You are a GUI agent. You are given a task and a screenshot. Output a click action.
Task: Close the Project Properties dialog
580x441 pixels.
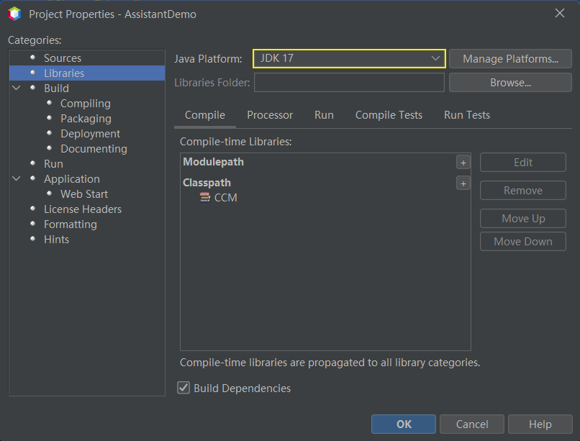click(x=560, y=13)
